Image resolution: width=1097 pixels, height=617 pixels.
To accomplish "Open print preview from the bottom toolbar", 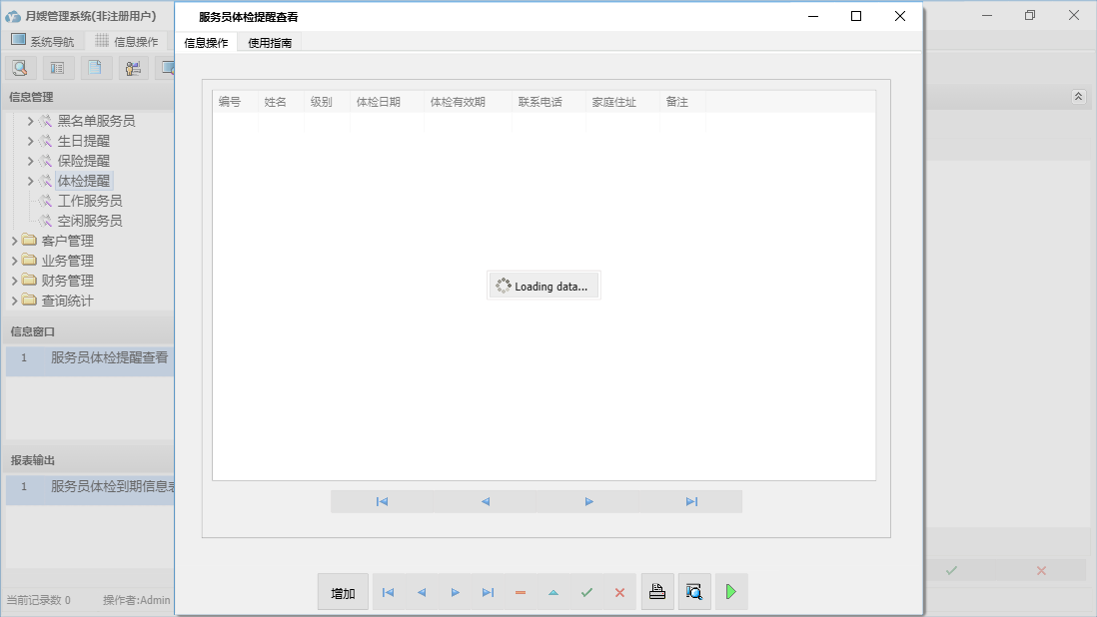I will pos(694,592).
